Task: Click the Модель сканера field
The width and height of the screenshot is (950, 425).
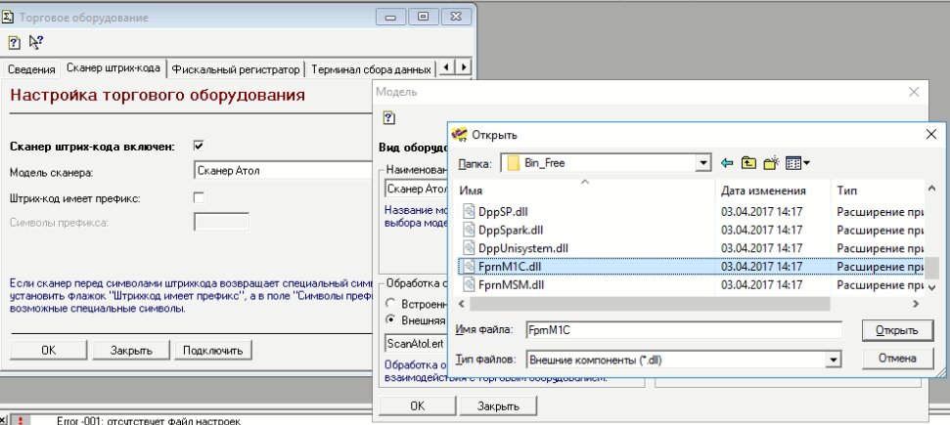Action: coord(285,171)
